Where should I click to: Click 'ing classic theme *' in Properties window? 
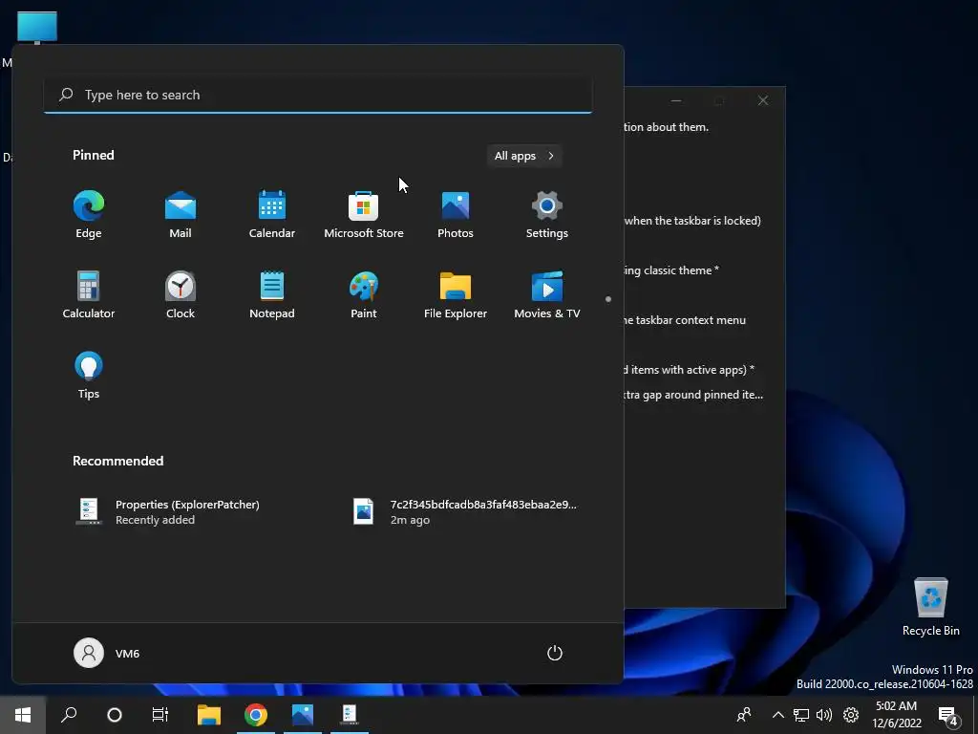pos(671,270)
